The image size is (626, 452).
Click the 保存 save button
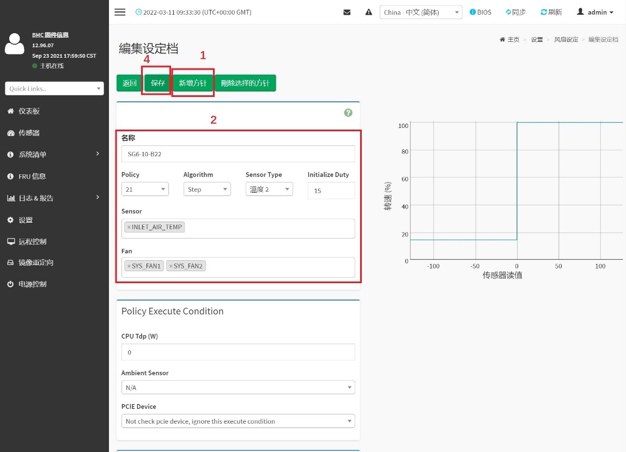pyautogui.click(x=158, y=83)
